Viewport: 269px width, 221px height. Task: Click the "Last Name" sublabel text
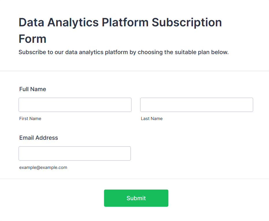click(152, 119)
